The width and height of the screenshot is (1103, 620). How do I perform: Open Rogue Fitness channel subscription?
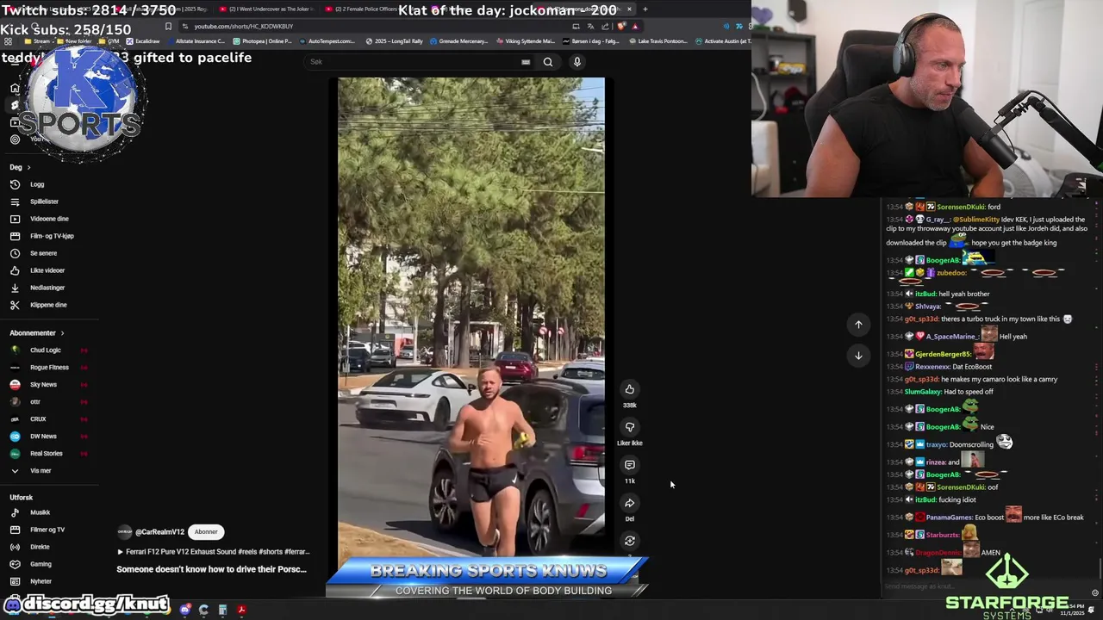tap(49, 368)
